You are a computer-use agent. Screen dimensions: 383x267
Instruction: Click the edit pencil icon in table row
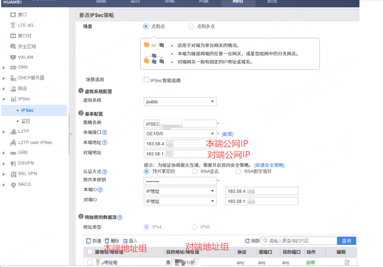click(x=347, y=262)
